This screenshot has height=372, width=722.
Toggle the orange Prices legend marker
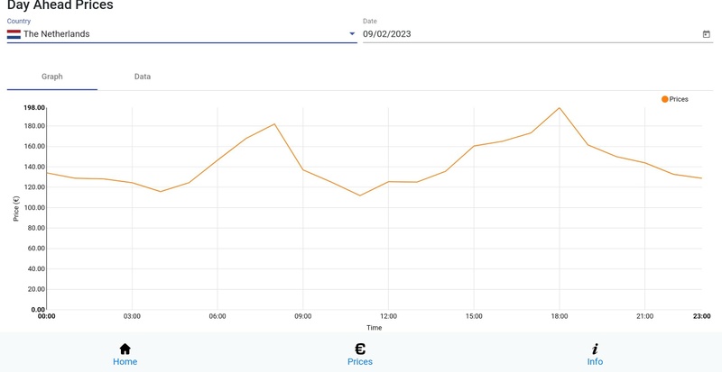point(665,99)
